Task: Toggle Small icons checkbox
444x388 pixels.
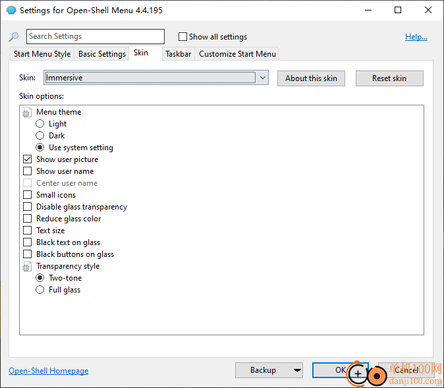Action: click(28, 195)
